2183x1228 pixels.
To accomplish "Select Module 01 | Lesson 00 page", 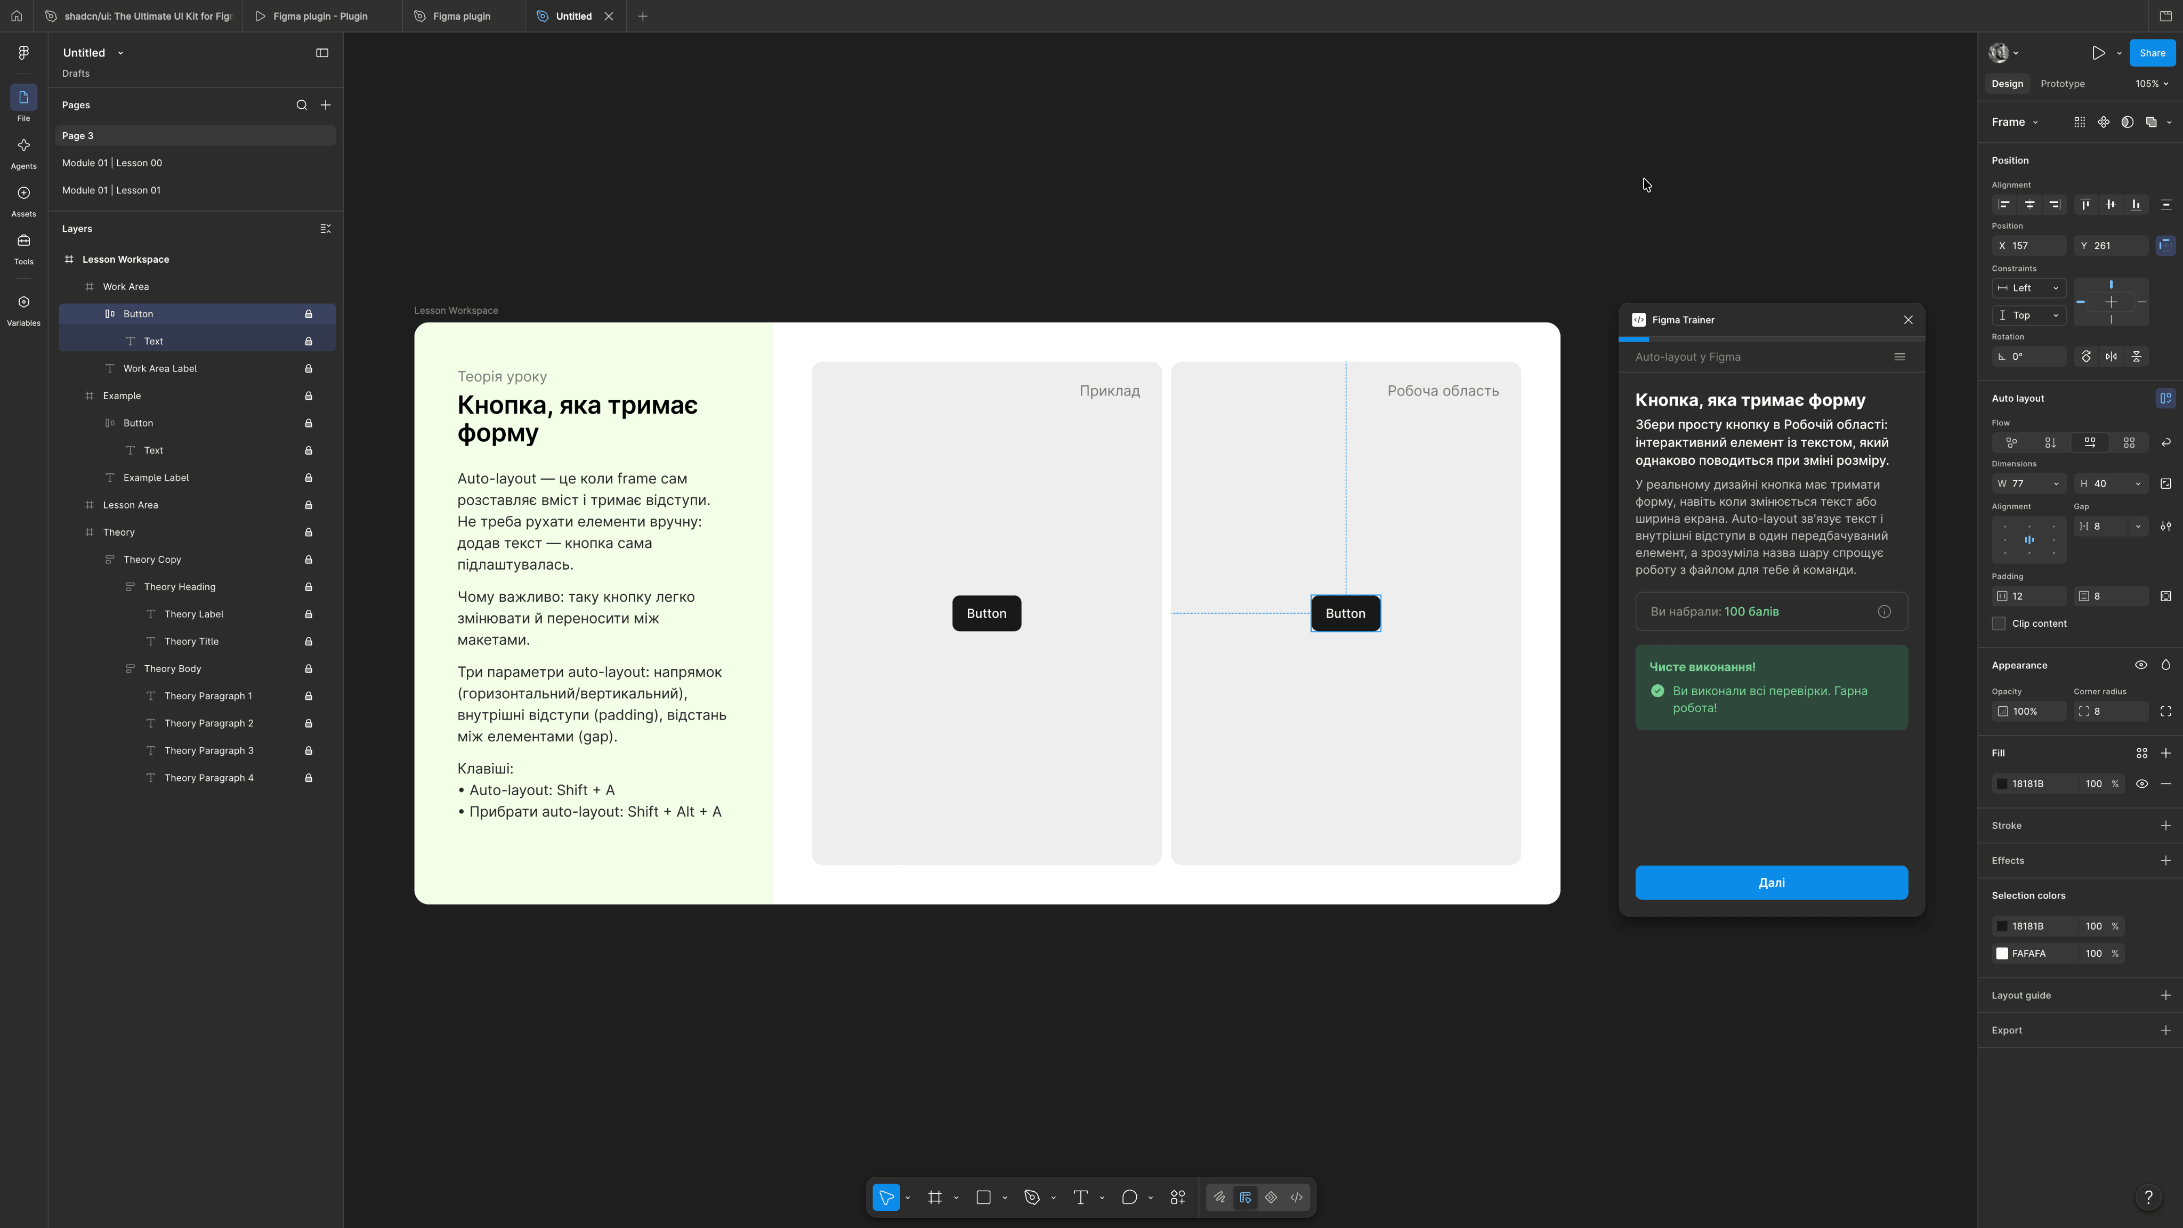I will [x=196, y=163].
